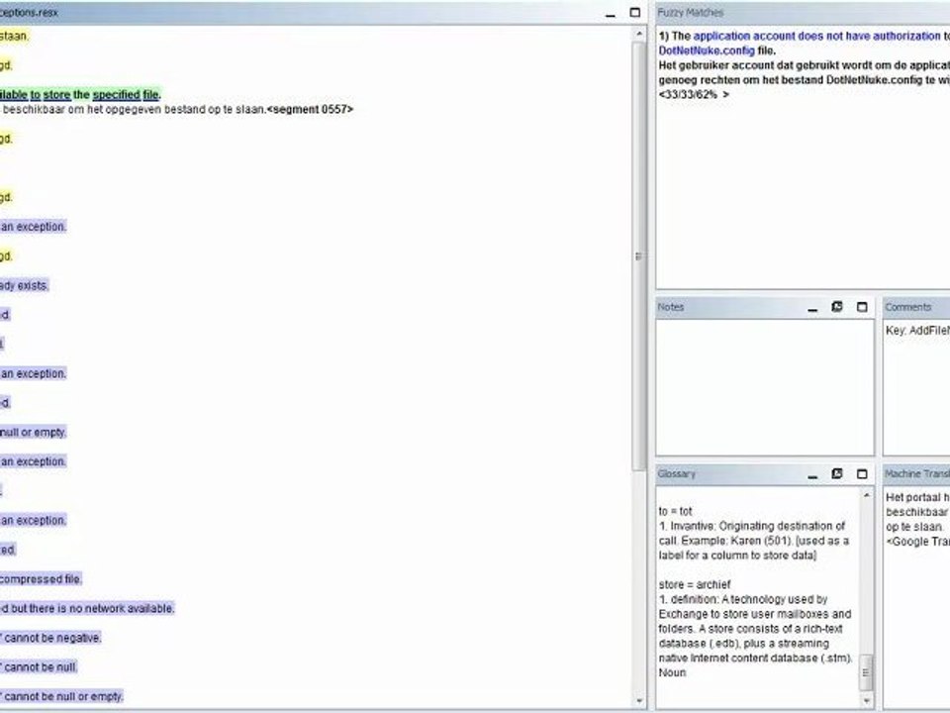
Task: Click the Glossary scrollbar down arrow
Action: click(867, 701)
